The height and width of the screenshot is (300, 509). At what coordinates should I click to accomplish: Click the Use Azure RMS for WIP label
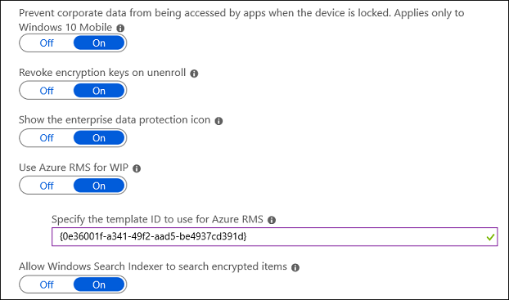pos(74,168)
